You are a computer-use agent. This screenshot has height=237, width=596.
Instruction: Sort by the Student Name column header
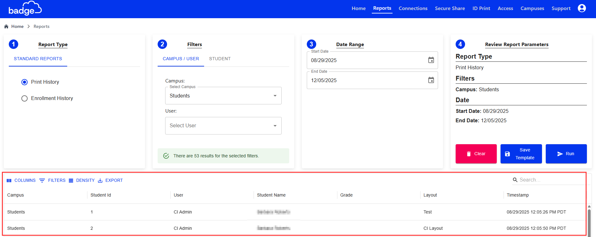[271, 195]
